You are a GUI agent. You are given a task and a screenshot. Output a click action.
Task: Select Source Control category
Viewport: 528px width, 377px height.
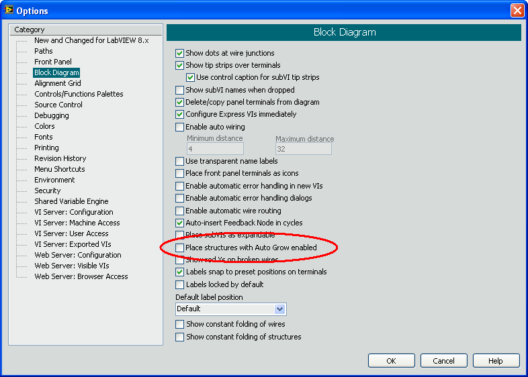(x=58, y=105)
